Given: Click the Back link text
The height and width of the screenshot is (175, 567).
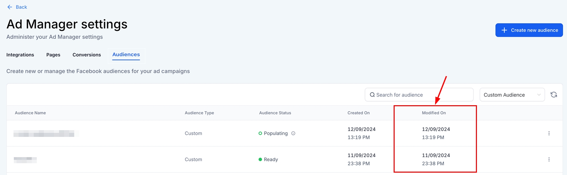Looking at the screenshot, I should (21, 7).
